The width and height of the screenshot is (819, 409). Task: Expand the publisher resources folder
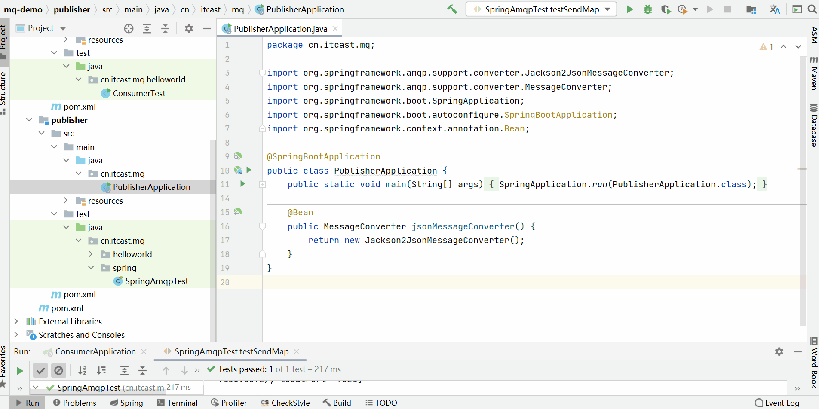tap(65, 201)
